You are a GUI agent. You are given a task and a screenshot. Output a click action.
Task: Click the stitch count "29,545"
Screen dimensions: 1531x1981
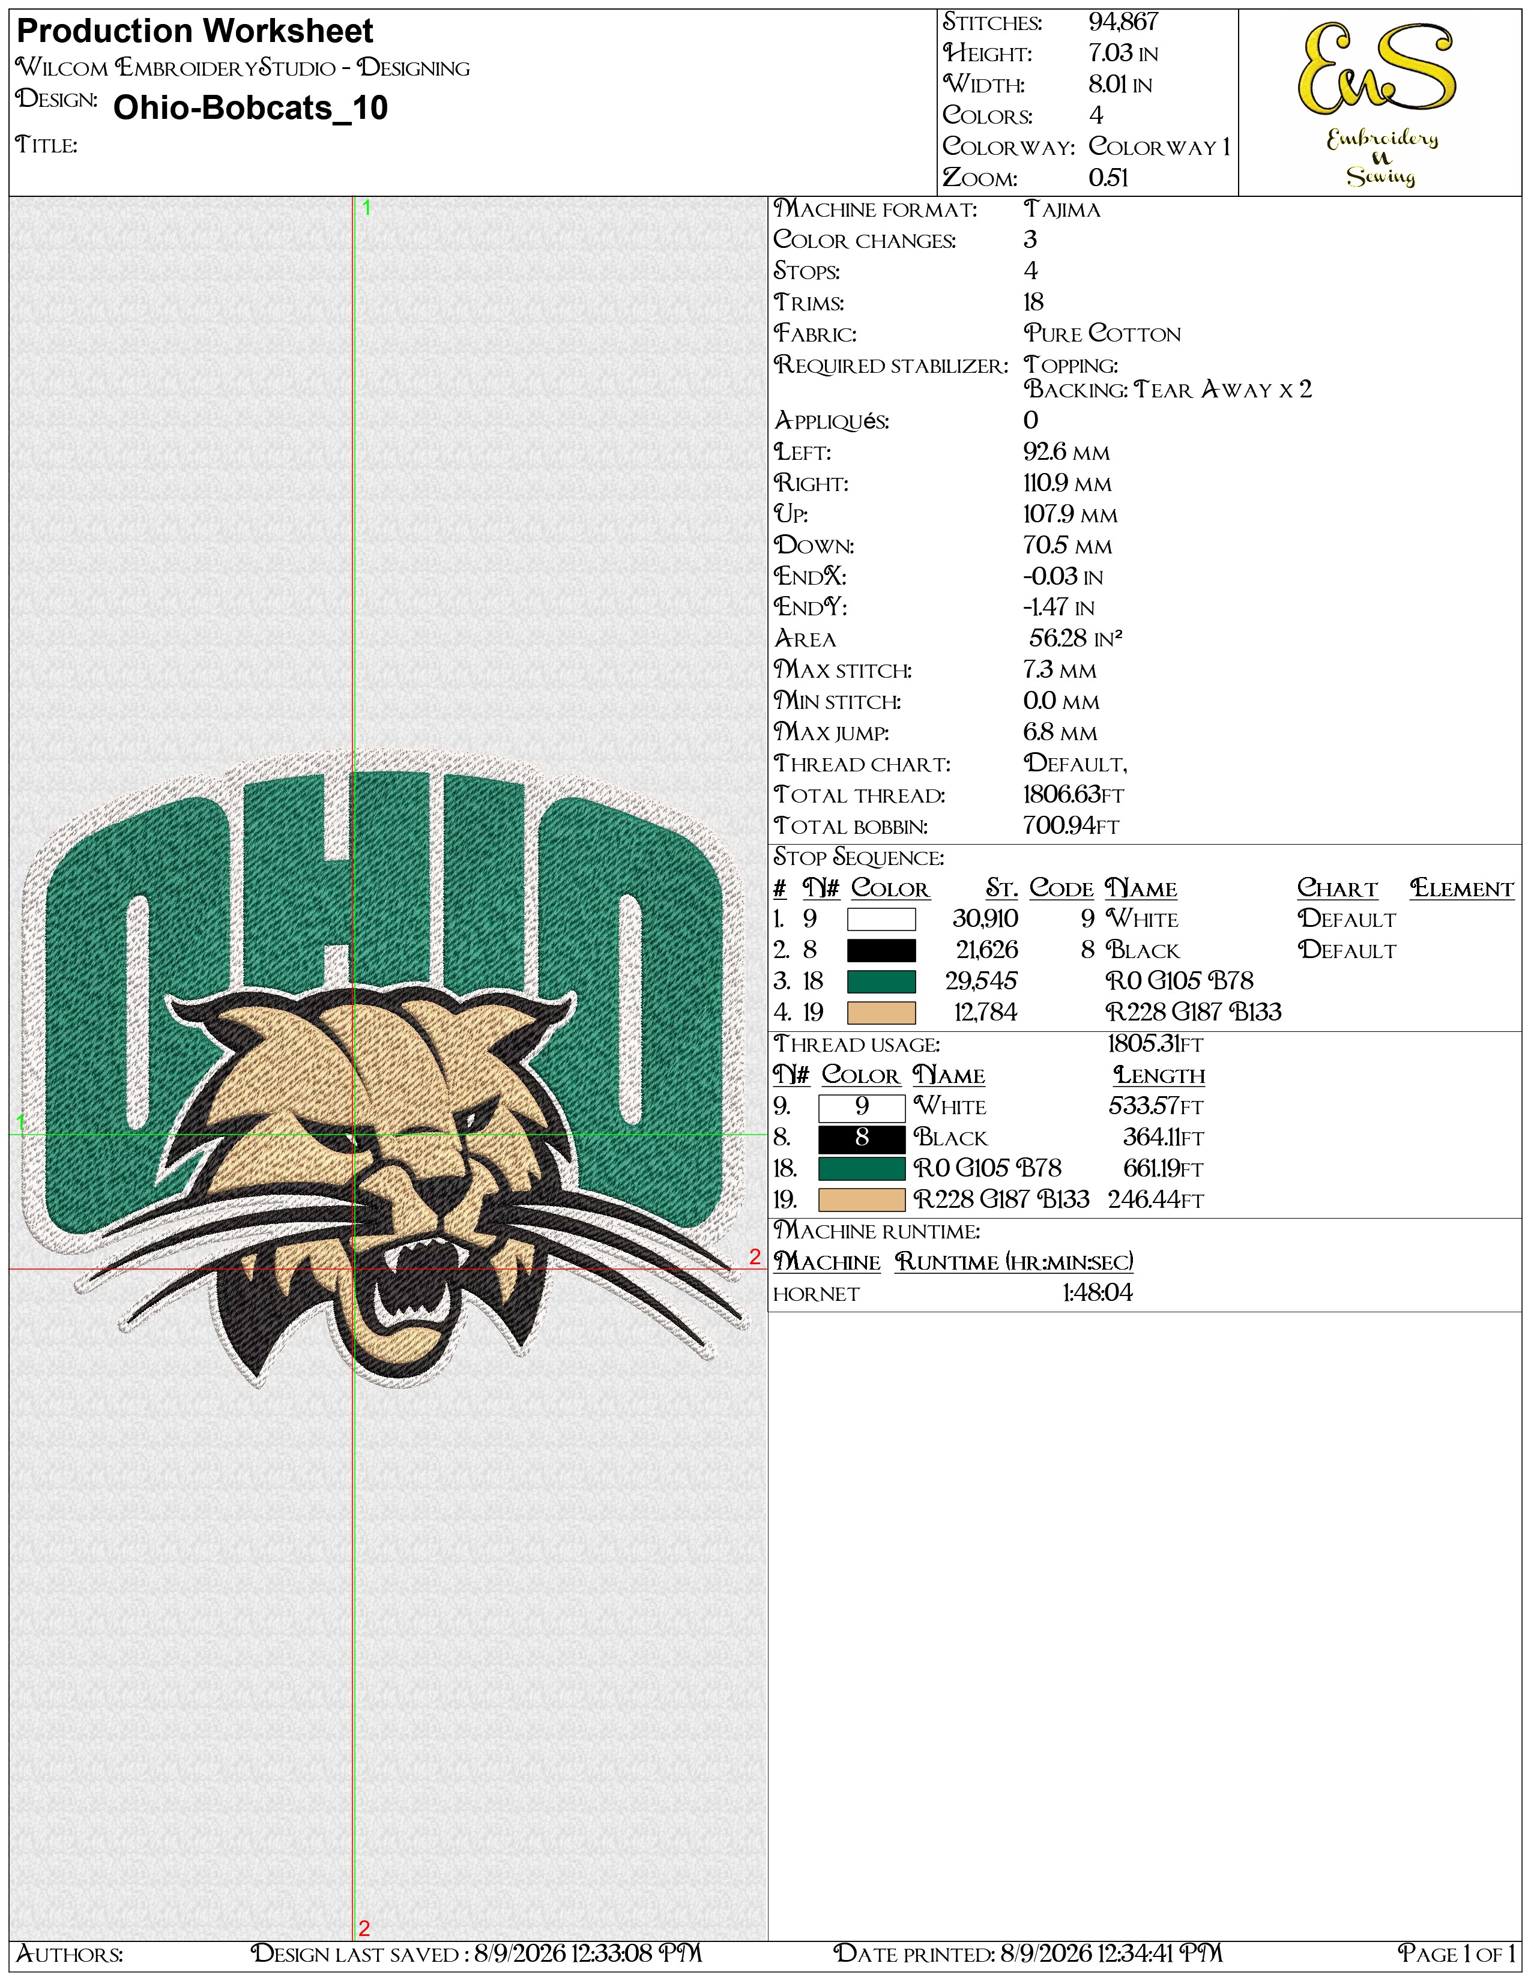[x=982, y=981]
